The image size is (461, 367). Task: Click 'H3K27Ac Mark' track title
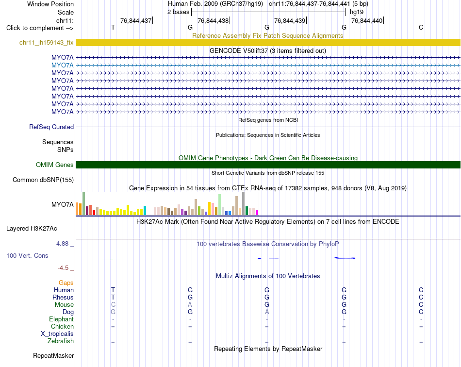click(268, 221)
